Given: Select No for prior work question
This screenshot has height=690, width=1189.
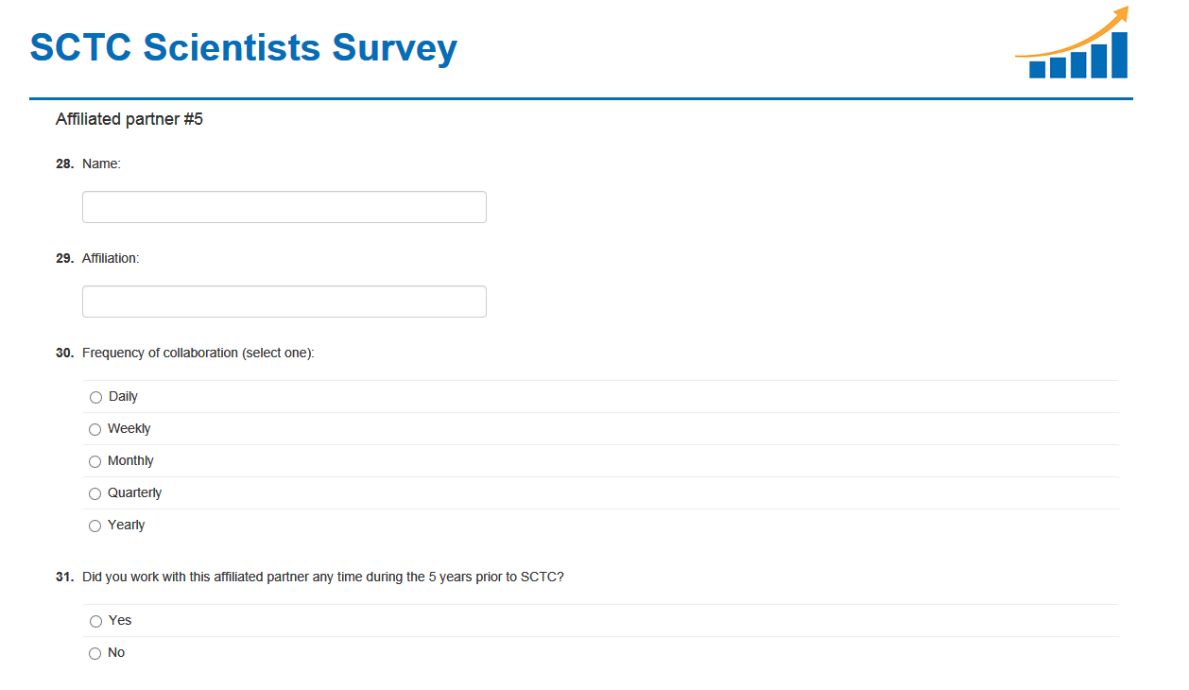Looking at the screenshot, I should 95,653.
